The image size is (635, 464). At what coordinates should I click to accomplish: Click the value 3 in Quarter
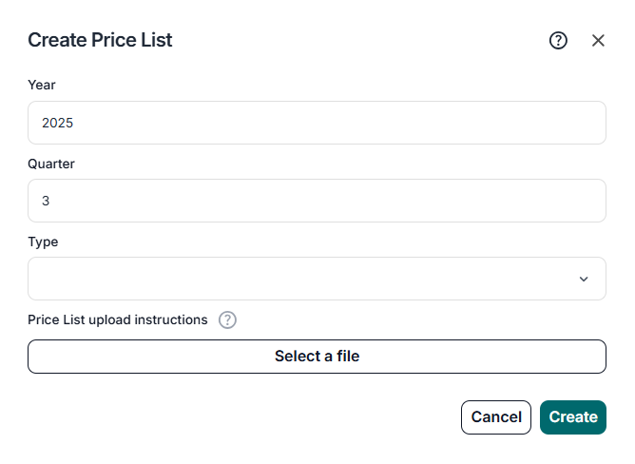46,201
